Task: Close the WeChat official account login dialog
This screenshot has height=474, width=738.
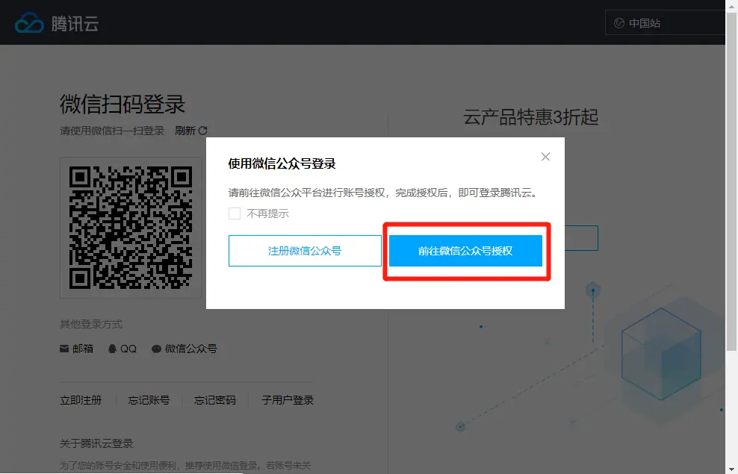Action: point(545,157)
